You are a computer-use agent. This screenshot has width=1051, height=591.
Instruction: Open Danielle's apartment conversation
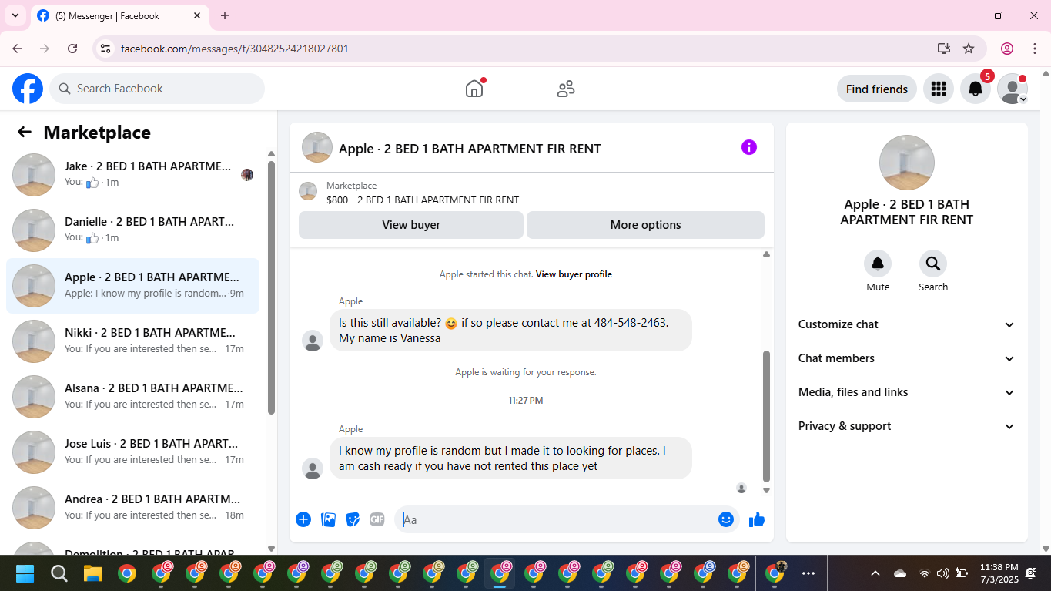[x=133, y=230]
